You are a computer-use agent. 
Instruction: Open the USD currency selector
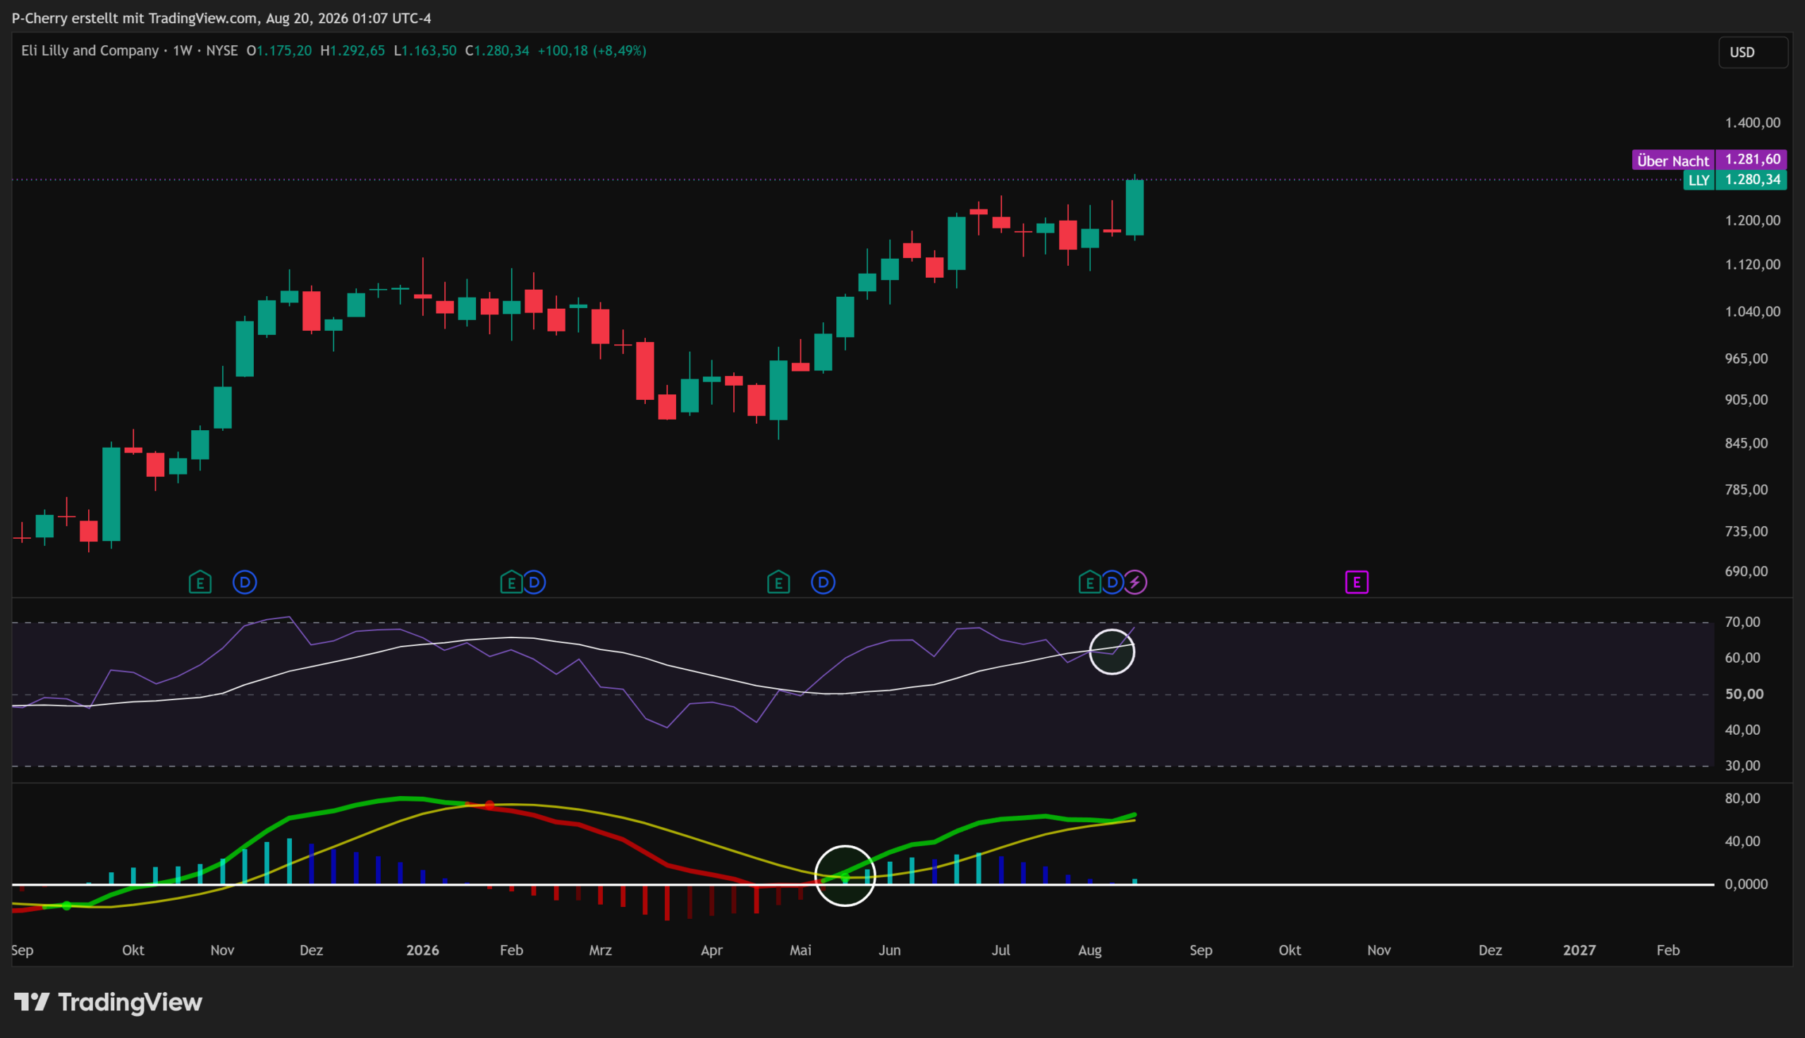coord(1753,52)
